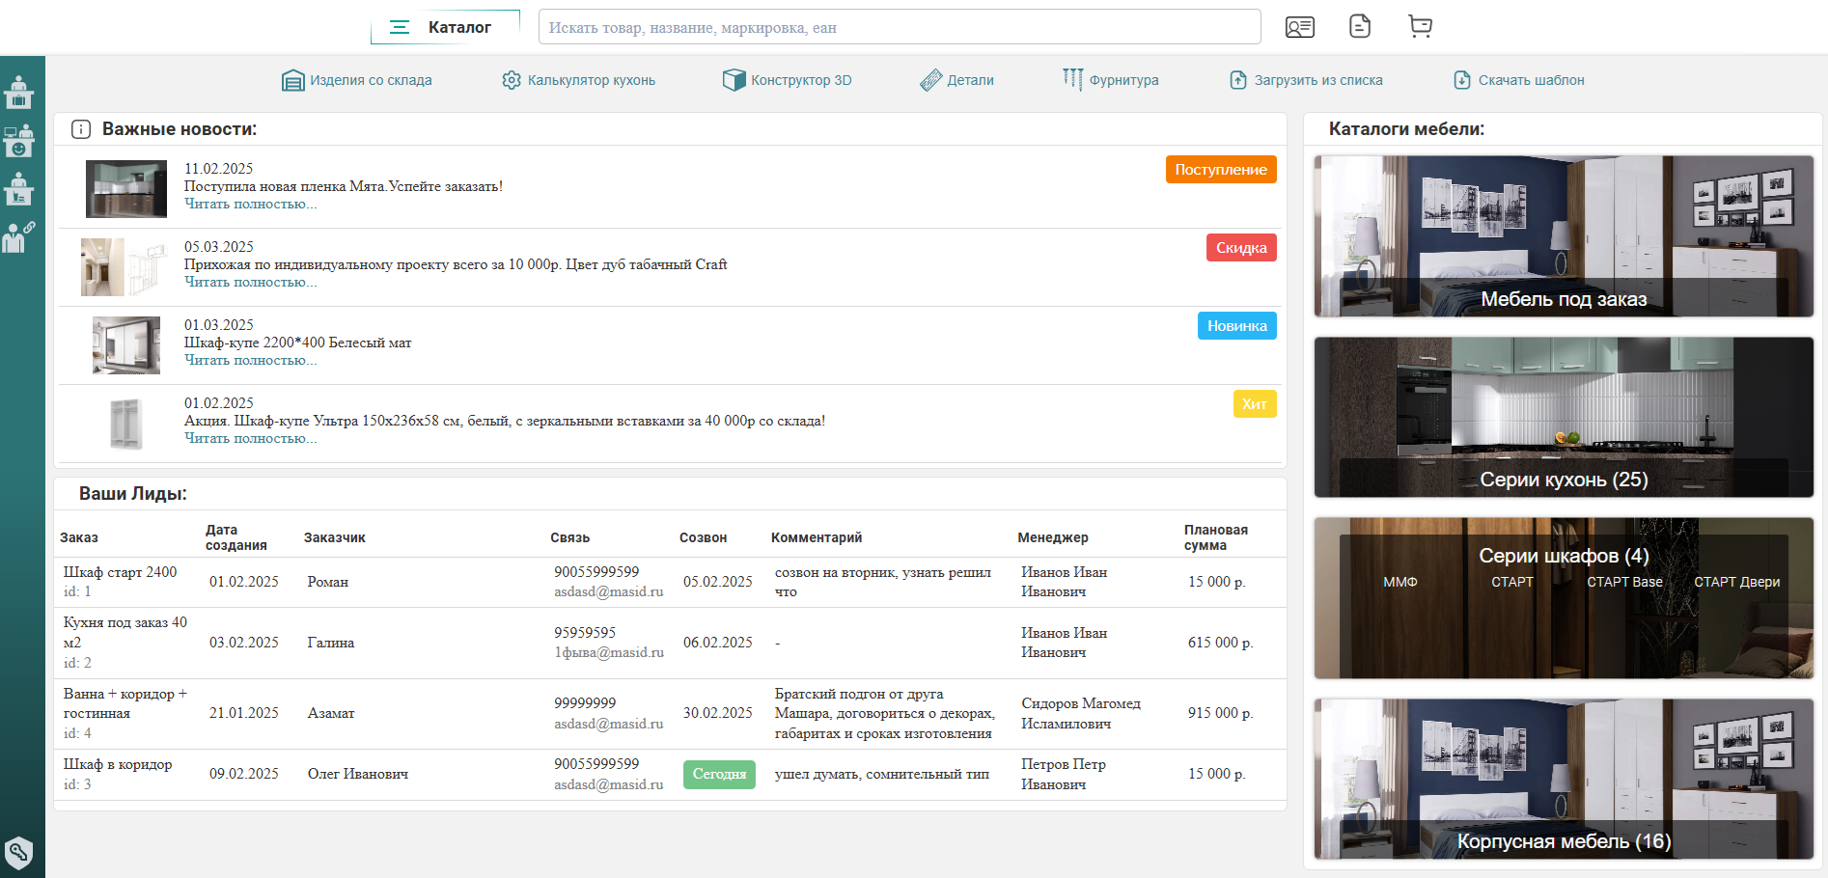Click the download icon for Скачать шаблон
The width and height of the screenshot is (1828, 878).
tap(1462, 80)
